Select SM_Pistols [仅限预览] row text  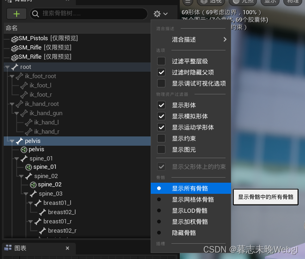(x=48, y=38)
